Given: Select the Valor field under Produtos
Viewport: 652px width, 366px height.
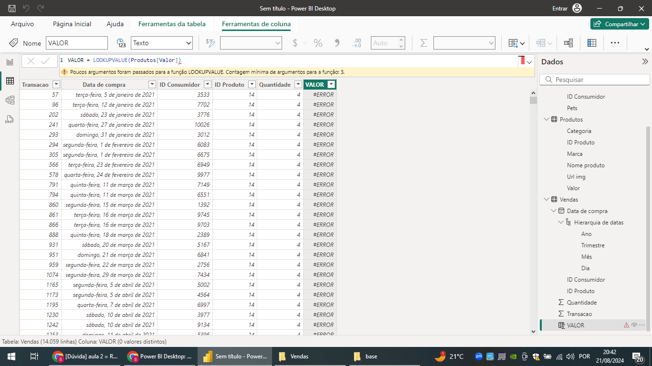Looking at the screenshot, I should coord(573,188).
